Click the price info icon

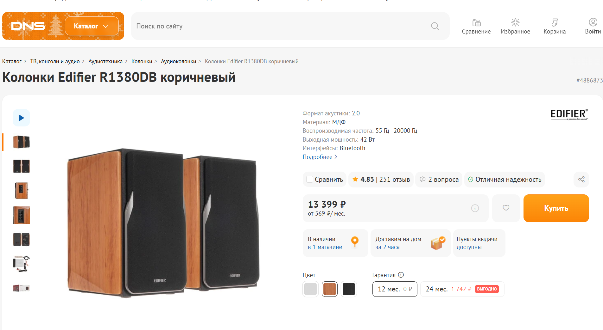475,208
